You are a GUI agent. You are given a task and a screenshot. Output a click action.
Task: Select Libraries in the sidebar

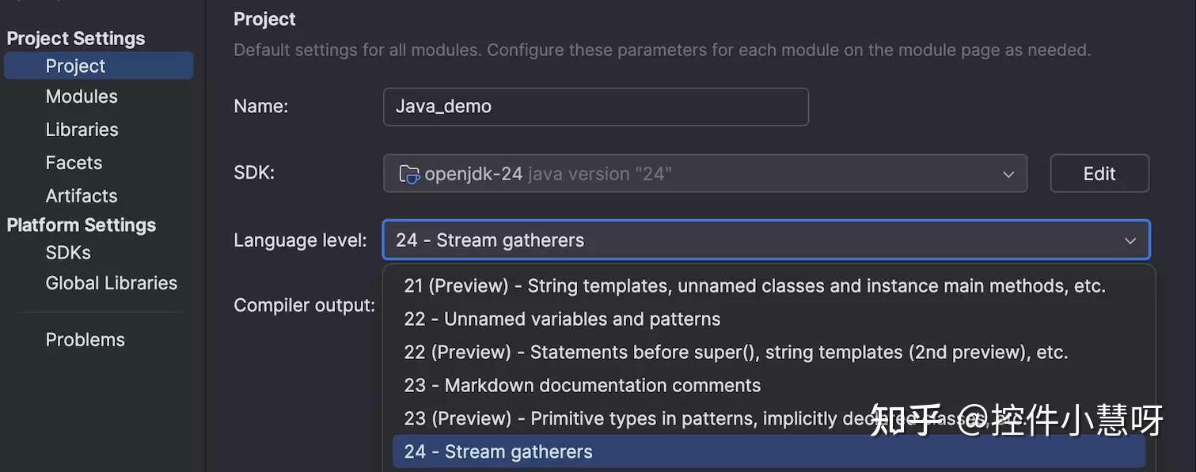[82, 129]
